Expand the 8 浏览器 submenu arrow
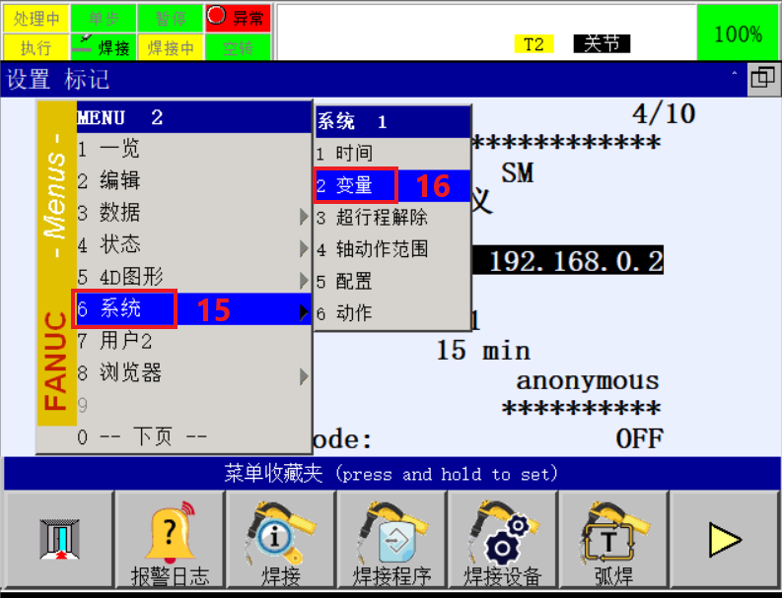This screenshot has height=598, width=782. [304, 376]
